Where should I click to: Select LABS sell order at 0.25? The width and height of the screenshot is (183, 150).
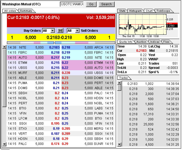88,108
